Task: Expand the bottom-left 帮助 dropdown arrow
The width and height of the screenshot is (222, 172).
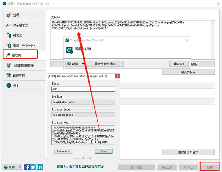Action: pyautogui.click(x=20, y=167)
